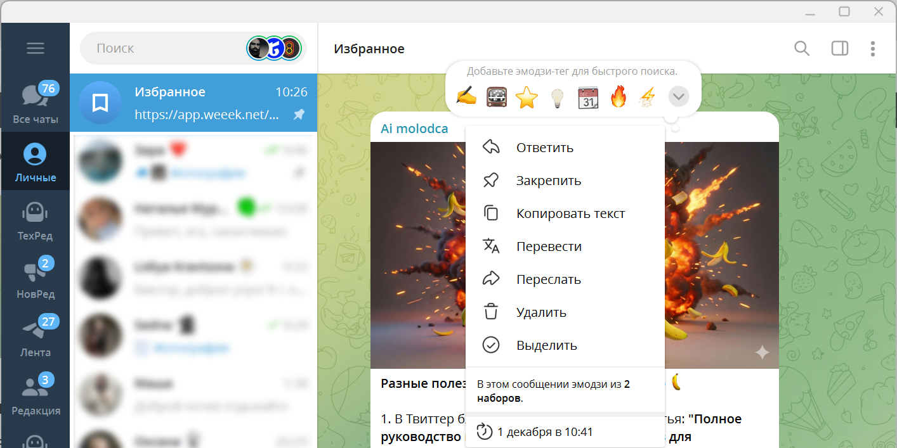Select the fire emoji tag
Screen dimensions: 897x448
coord(618,96)
